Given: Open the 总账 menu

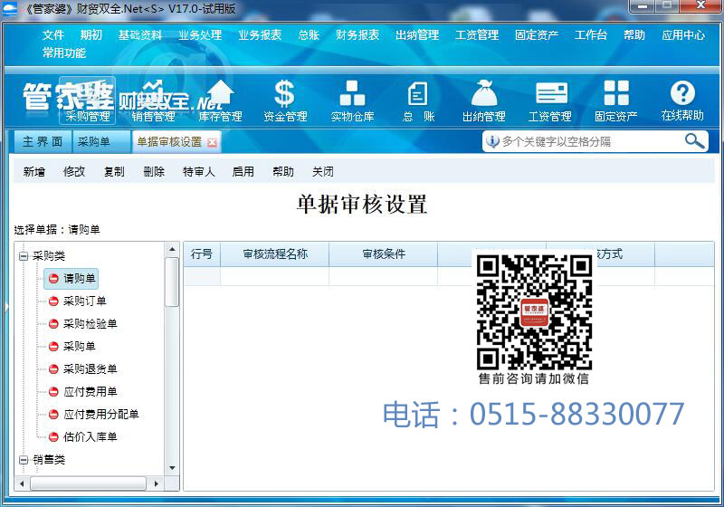Looking at the screenshot, I should [x=309, y=35].
